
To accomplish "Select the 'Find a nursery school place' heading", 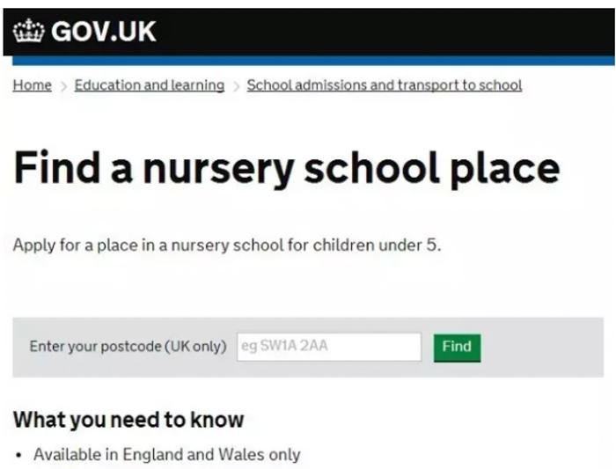I will tap(286, 168).
